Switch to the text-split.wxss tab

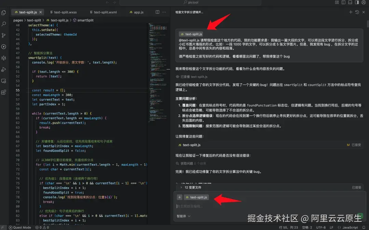[64, 12]
